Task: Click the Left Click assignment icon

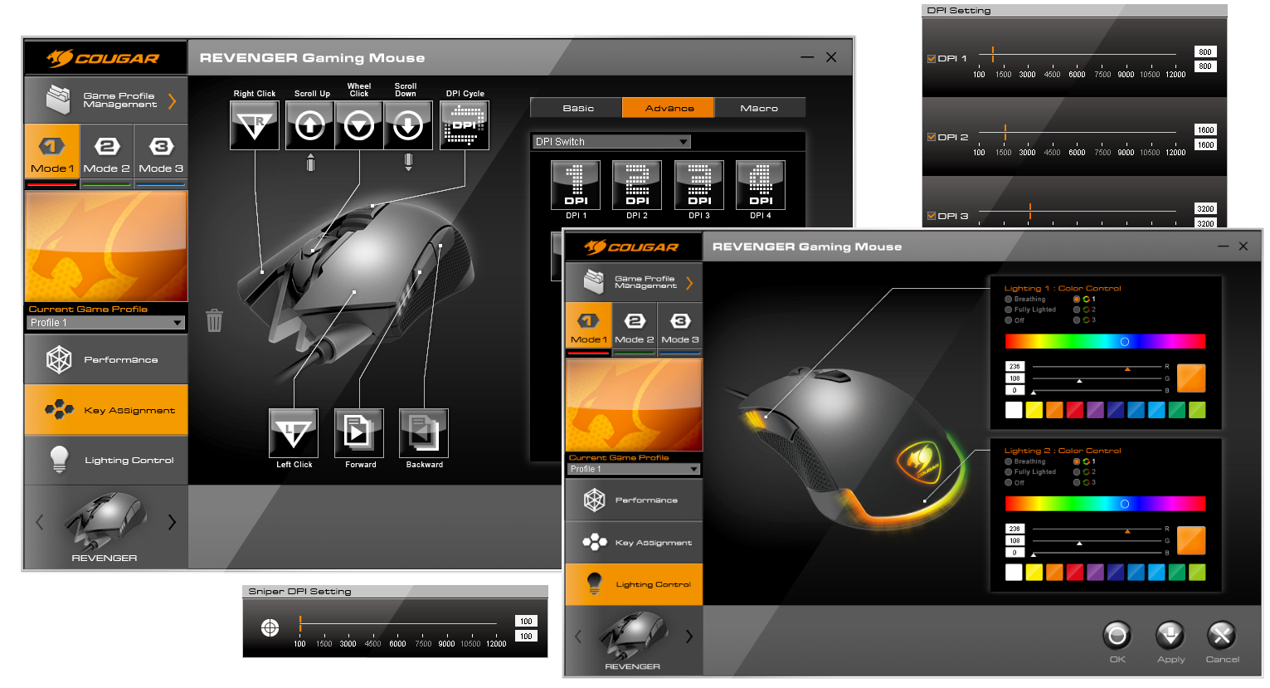Action: (294, 433)
